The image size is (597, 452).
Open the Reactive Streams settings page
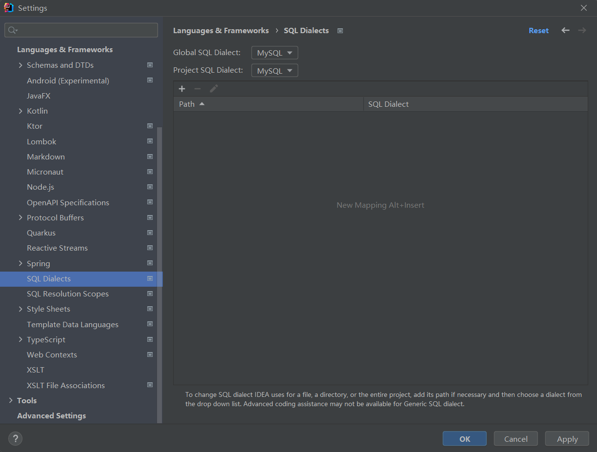point(57,248)
